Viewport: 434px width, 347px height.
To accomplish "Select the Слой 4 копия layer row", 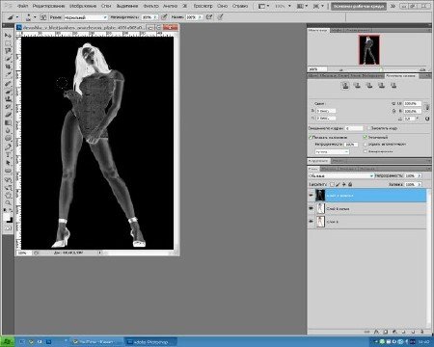I will [x=367, y=208].
